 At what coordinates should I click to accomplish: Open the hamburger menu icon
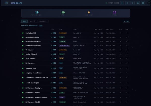pyautogui.click(x=143, y=3)
